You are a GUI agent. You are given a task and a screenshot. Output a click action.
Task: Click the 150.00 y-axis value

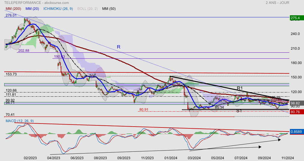(296, 77)
